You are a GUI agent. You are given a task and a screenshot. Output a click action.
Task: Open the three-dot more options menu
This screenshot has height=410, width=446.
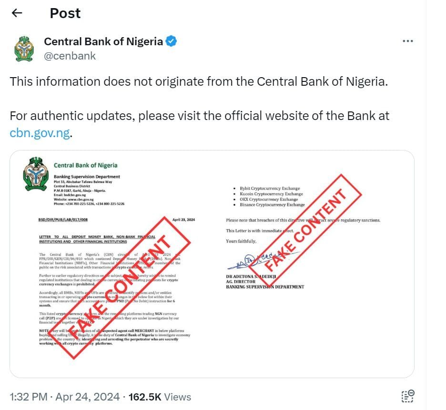407,41
